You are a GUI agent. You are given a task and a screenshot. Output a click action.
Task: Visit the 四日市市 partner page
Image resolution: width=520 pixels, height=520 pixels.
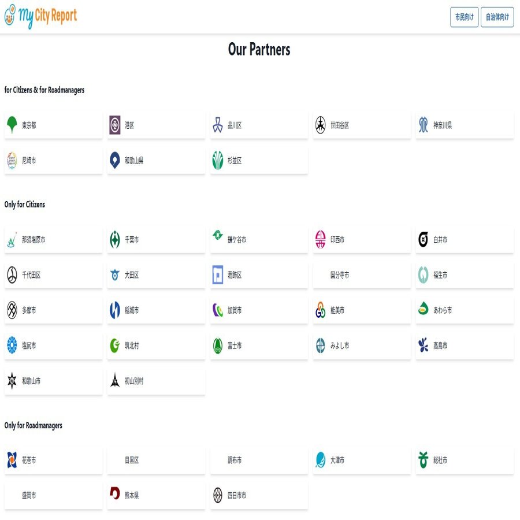[x=259, y=495]
